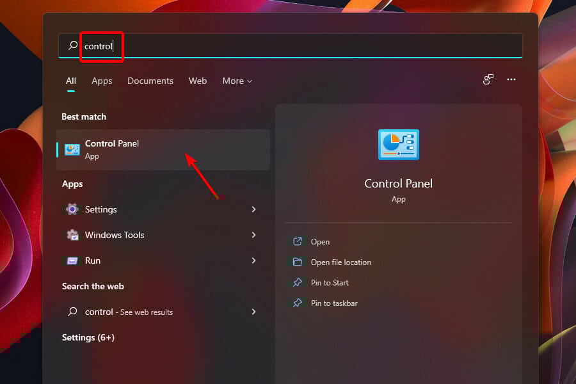This screenshot has width=576, height=384.
Task: Open the Control Panel best match result
Action: tap(163, 150)
